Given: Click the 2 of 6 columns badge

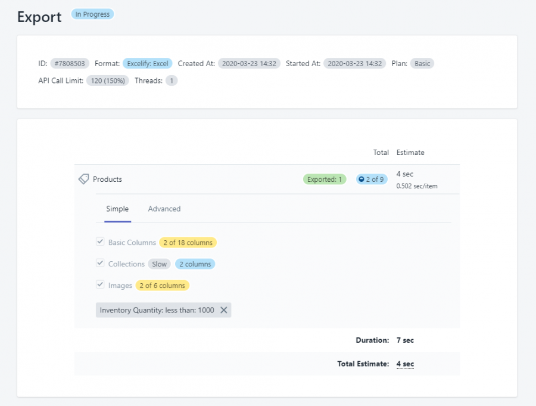Looking at the screenshot, I should click(x=163, y=285).
